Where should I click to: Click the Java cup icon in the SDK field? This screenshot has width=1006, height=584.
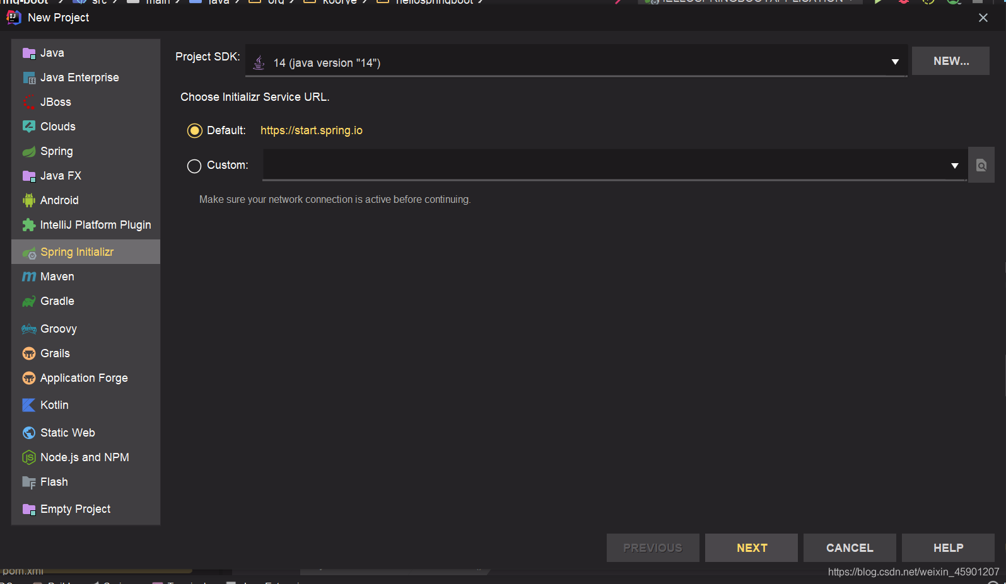259,62
